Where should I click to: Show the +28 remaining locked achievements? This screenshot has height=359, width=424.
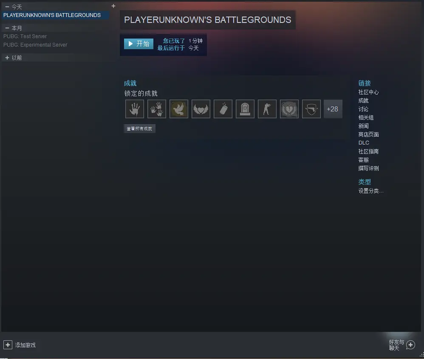[333, 109]
